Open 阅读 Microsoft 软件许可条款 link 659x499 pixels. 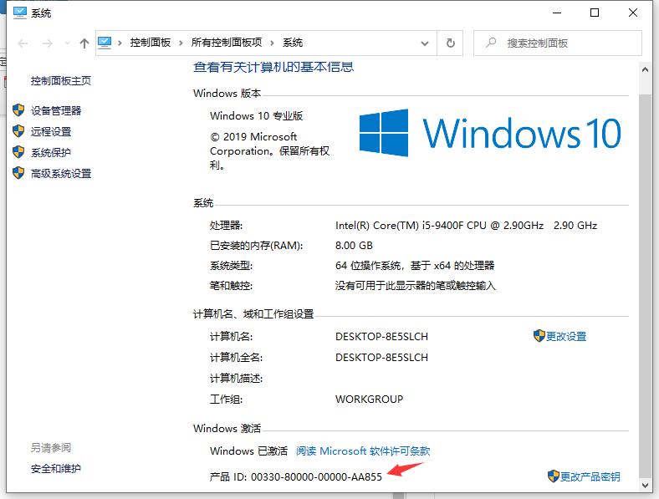(363, 451)
